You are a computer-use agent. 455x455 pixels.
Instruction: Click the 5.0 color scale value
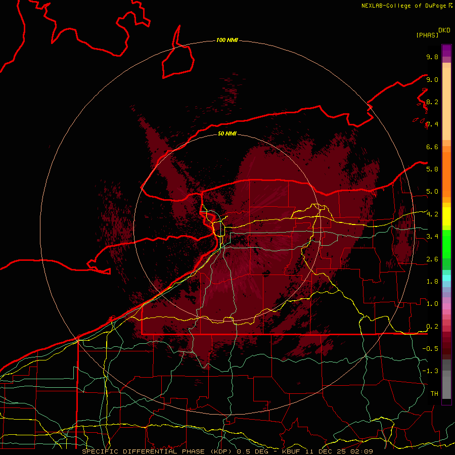(432, 192)
